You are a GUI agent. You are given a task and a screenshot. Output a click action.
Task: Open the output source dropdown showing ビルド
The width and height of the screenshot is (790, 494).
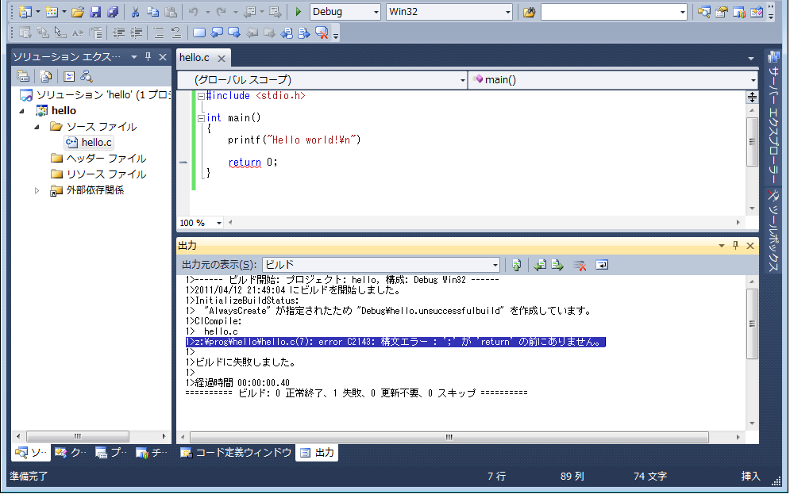click(x=495, y=265)
